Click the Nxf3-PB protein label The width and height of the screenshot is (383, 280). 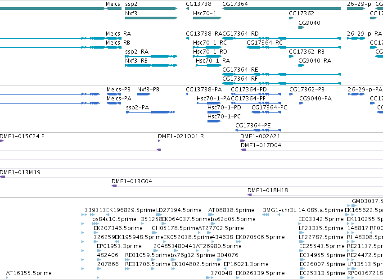(x=148, y=90)
